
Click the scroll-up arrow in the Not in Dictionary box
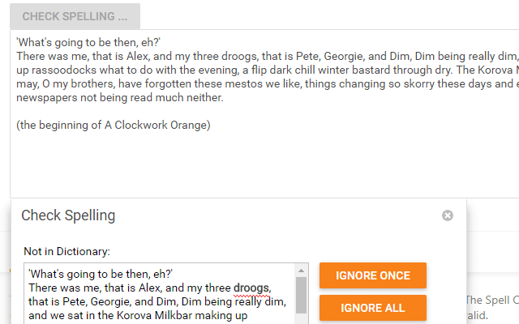tap(301, 271)
